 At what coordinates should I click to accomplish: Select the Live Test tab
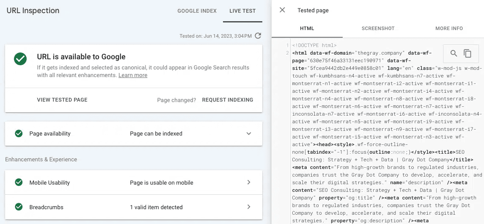242,11
